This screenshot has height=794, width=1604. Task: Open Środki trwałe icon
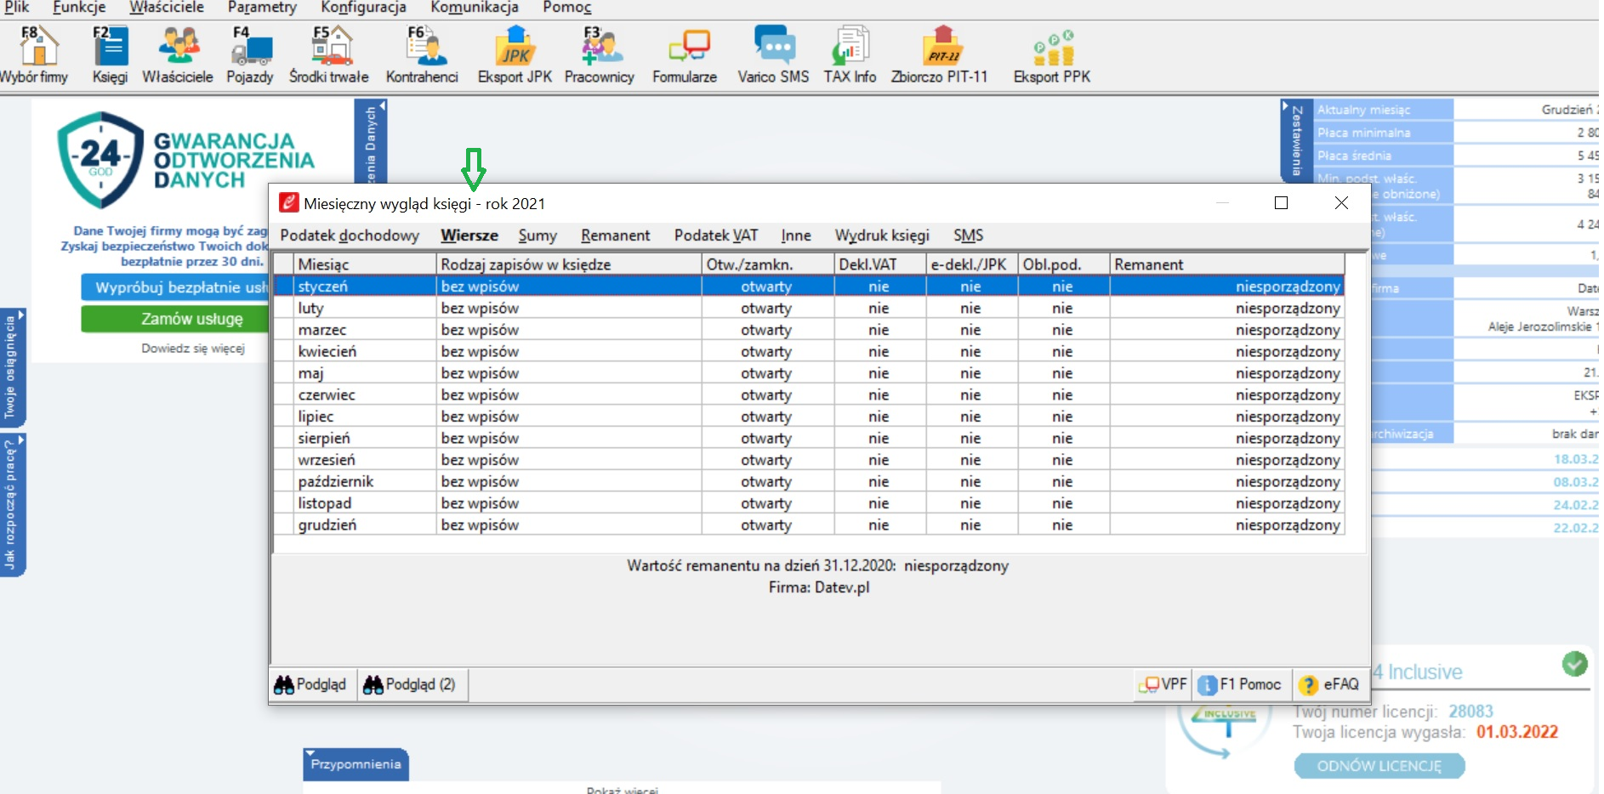[x=329, y=54]
